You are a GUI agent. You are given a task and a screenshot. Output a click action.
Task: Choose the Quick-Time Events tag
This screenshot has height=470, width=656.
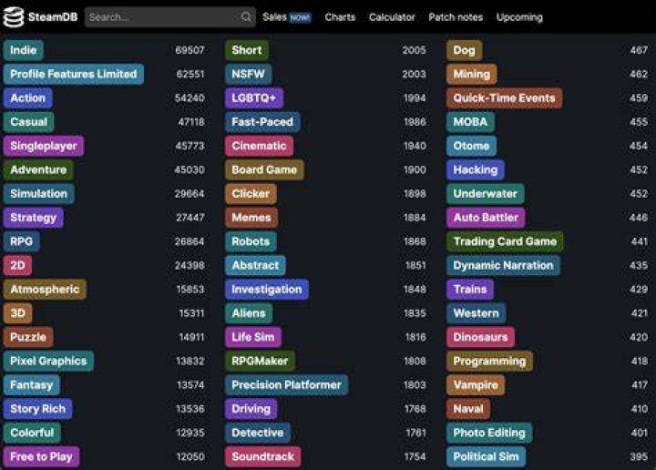click(x=504, y=97)
